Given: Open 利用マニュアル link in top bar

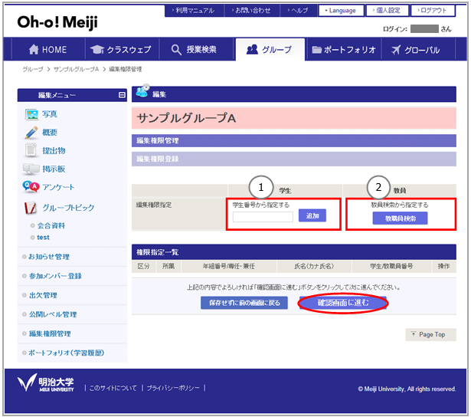Looking at the screenshot, I should [x=194, y=11].
